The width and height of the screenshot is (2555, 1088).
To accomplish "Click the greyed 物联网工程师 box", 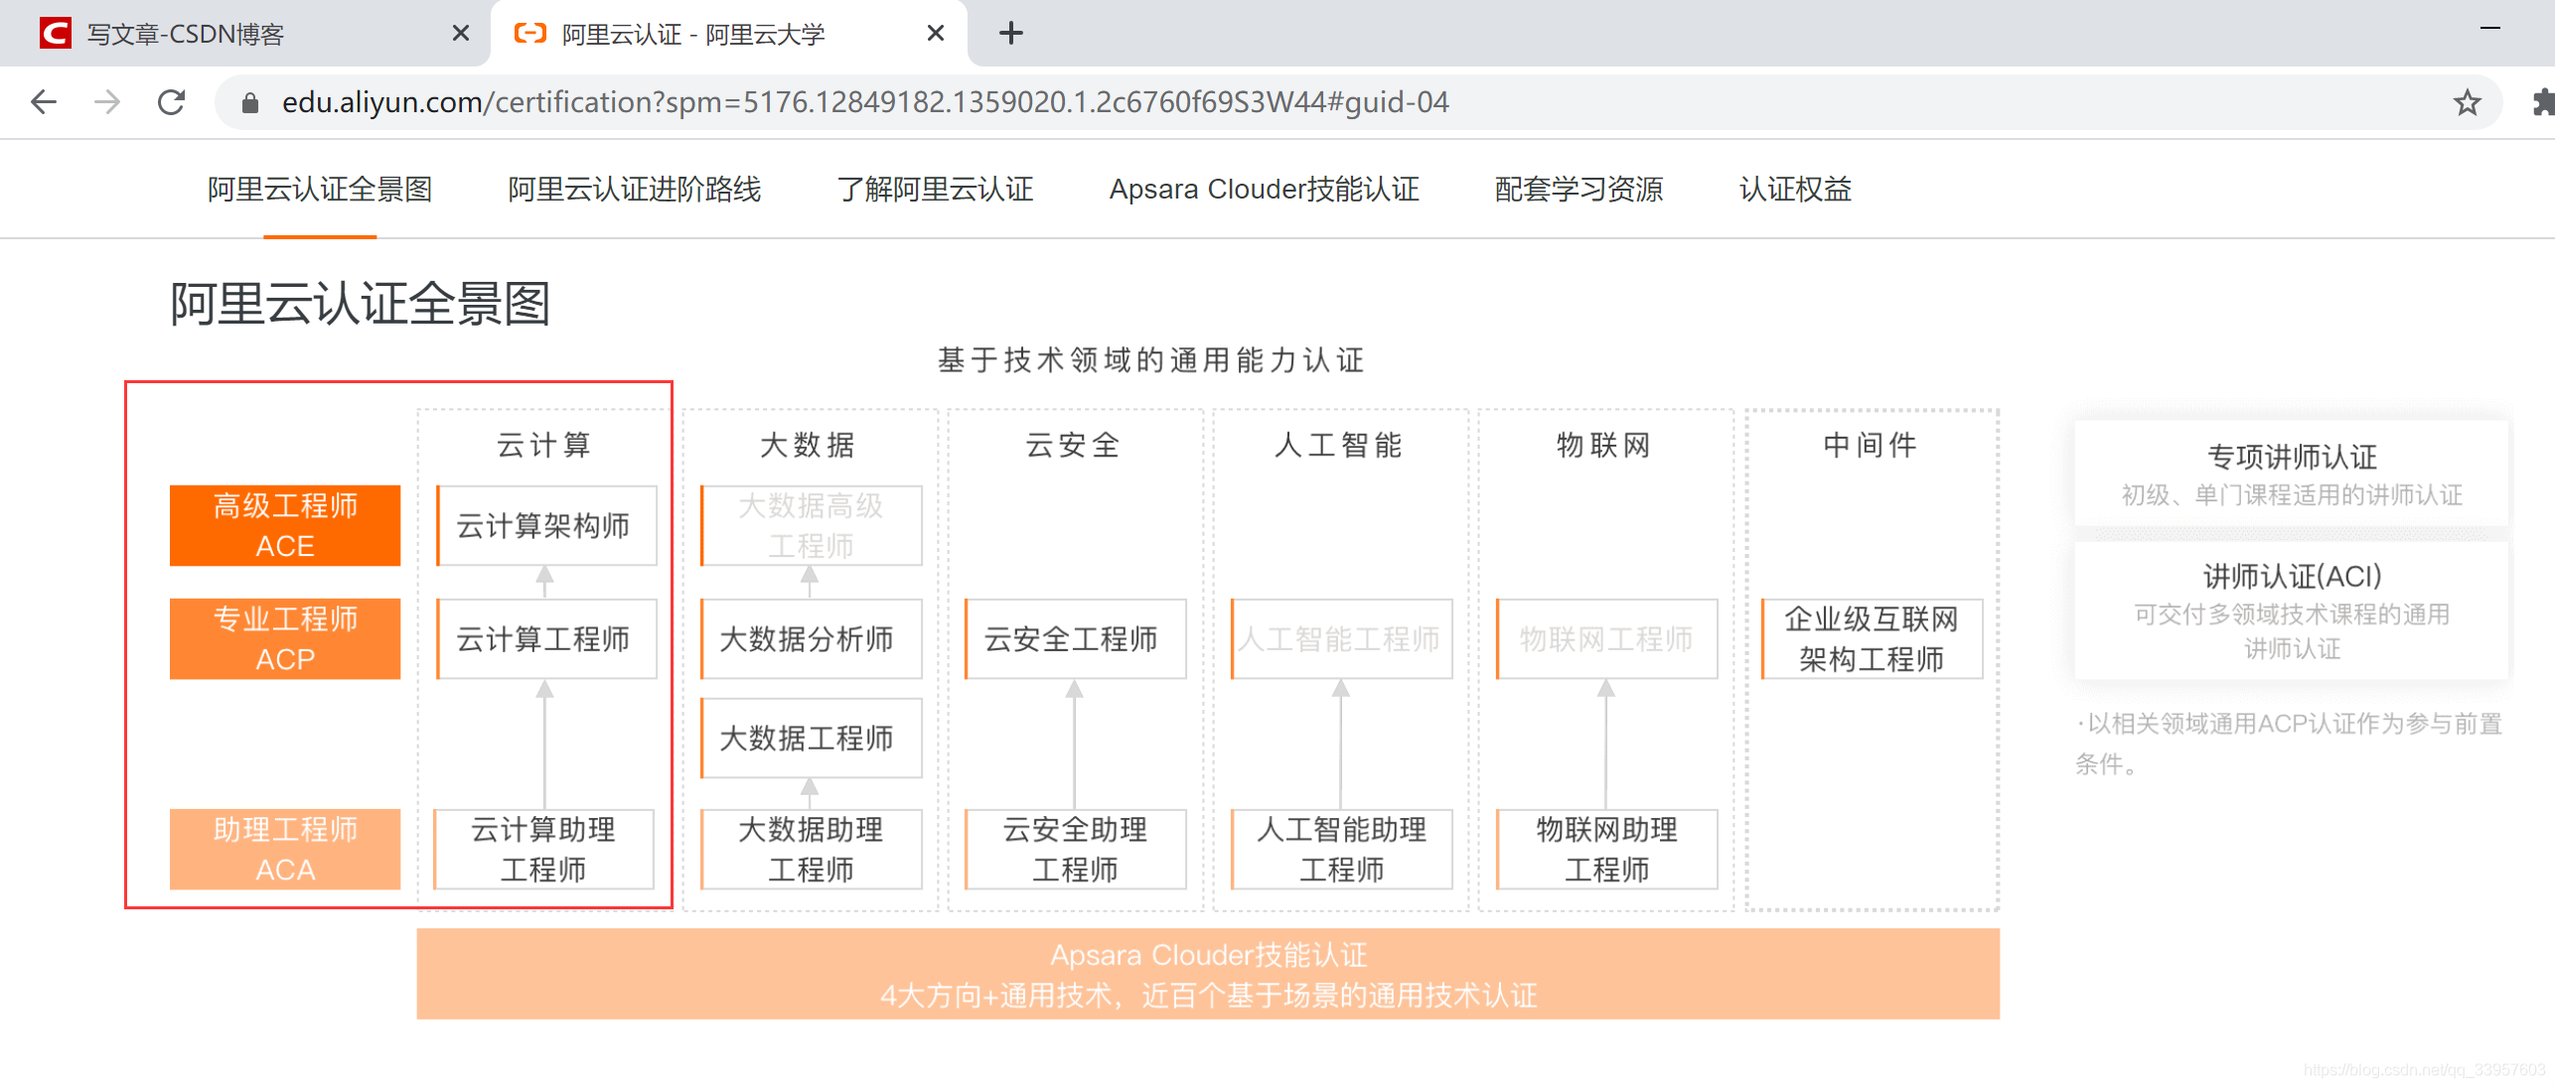I will pos(1606,638).
